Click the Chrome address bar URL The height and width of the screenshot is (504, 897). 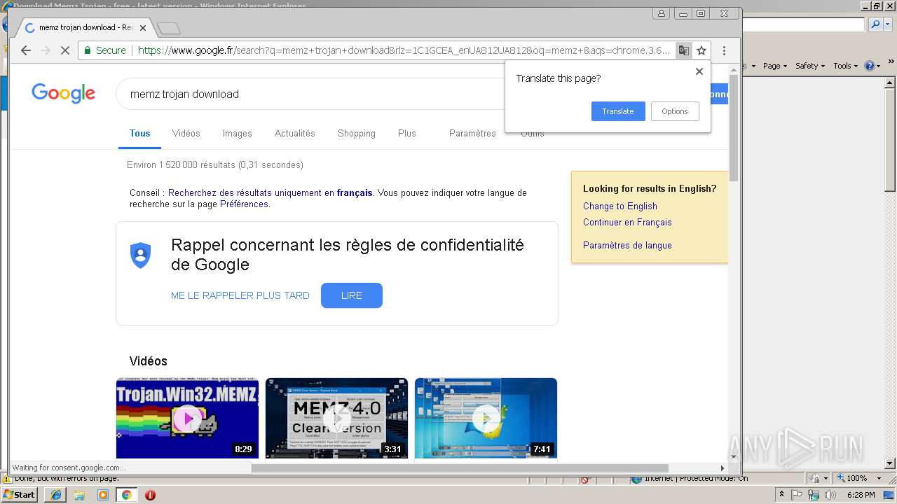[404, 50]
